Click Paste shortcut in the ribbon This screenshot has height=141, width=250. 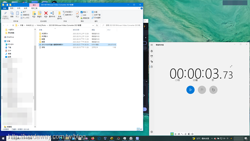pyautogui.click(x=25, y=18)
